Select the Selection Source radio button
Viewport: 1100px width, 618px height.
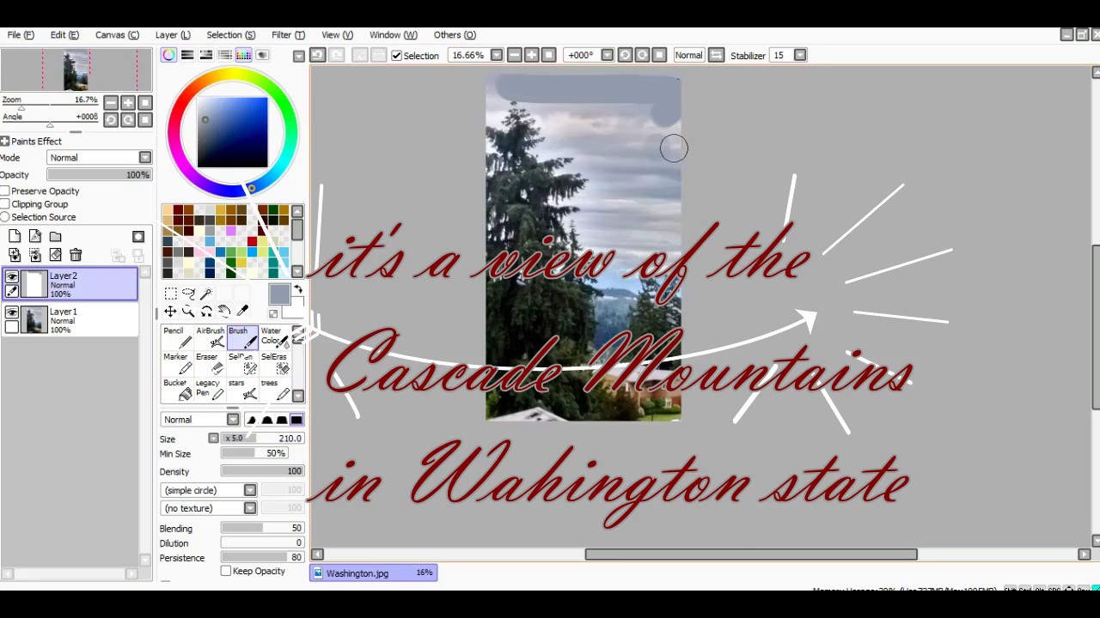pos(5,217)
